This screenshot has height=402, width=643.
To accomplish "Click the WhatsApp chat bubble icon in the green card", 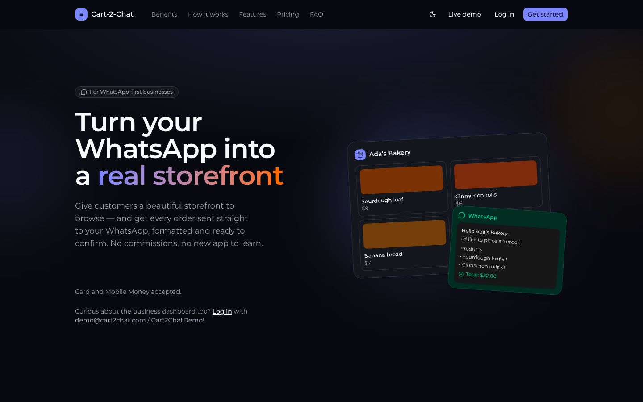I will click(x=462, y=215).
